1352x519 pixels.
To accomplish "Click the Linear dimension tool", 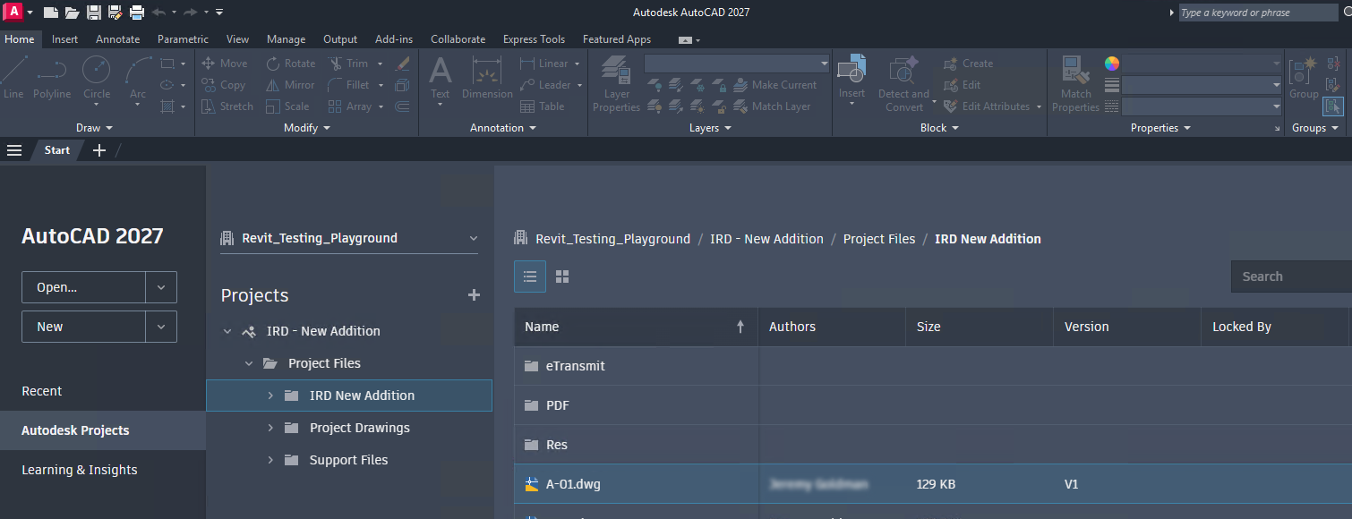I will click(543, 64).
